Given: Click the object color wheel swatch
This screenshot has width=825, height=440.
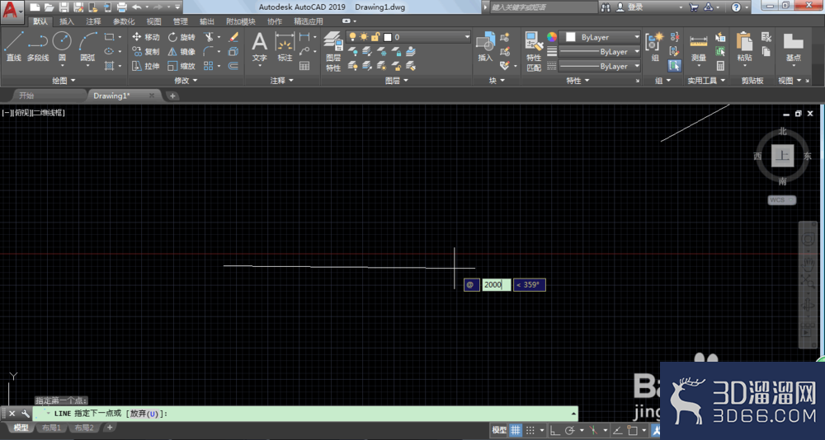Looking at the screenshot, I should 551,37.
